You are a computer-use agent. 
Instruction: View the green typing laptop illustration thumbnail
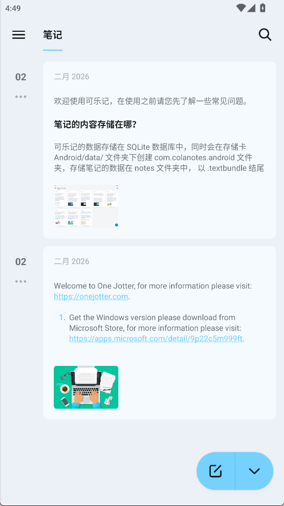pos(86,387)
